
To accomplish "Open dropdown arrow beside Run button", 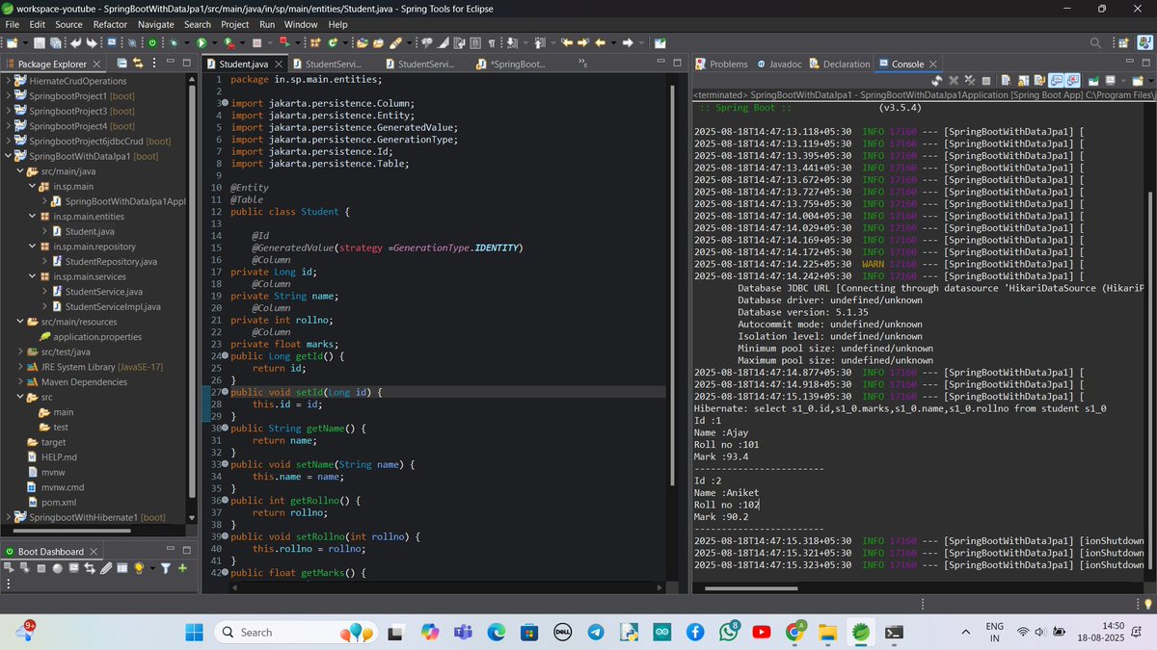I will click(214, 42).
